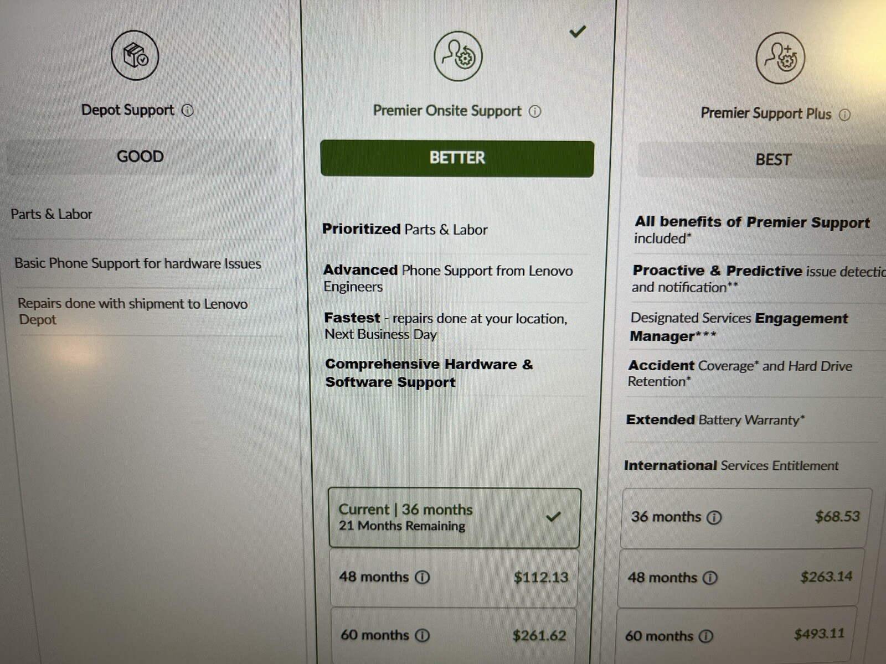886x664 pixels.
Task: Show info for Support Plus 60 months
Action: click(706, 636)
